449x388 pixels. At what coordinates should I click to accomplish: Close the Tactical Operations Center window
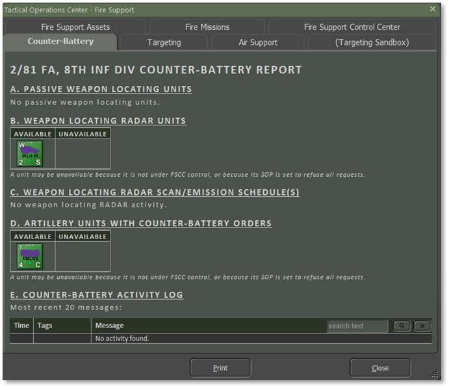tap(433, 9)
